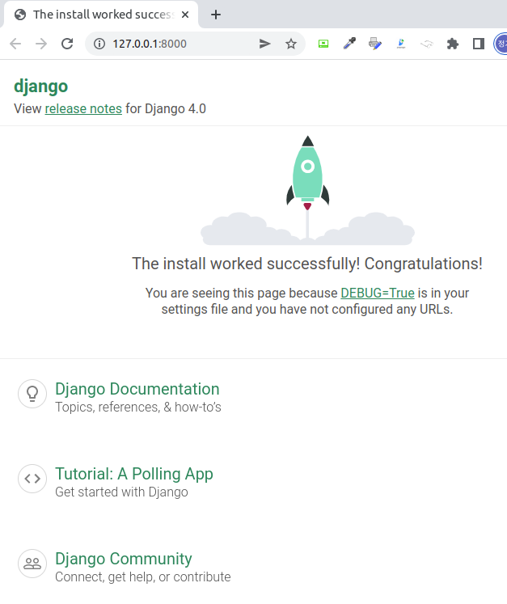This screenshot has height=604, width=507.
Task: Go back with the browser back arrow
Action: pyautogui.click(x=15, y=44)
